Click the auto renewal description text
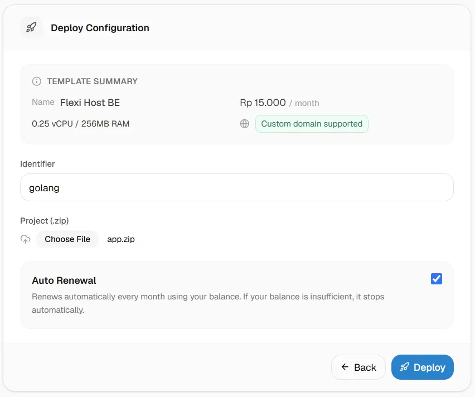Image resolution: width=475 pixels, height=397 pixels. coord(208,303)
